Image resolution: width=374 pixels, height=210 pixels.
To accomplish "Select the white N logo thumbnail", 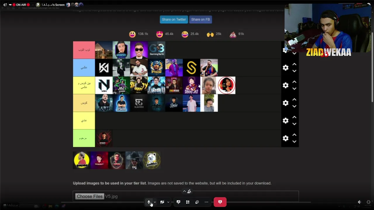I will [104, 85].
